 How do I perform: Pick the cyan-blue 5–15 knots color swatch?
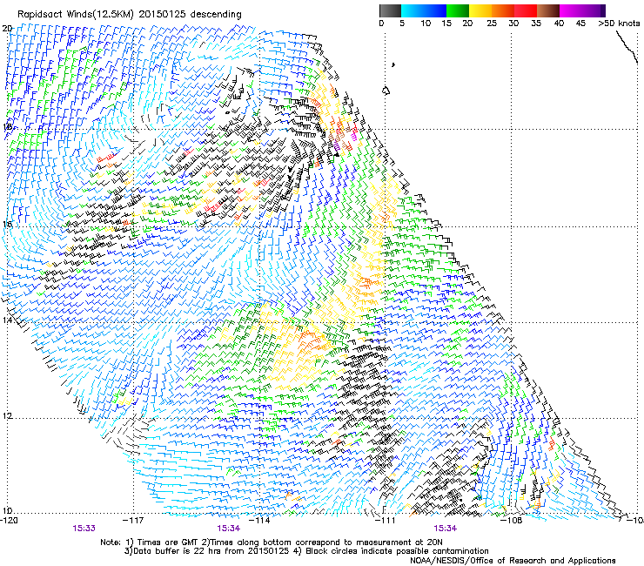[424, 10]
